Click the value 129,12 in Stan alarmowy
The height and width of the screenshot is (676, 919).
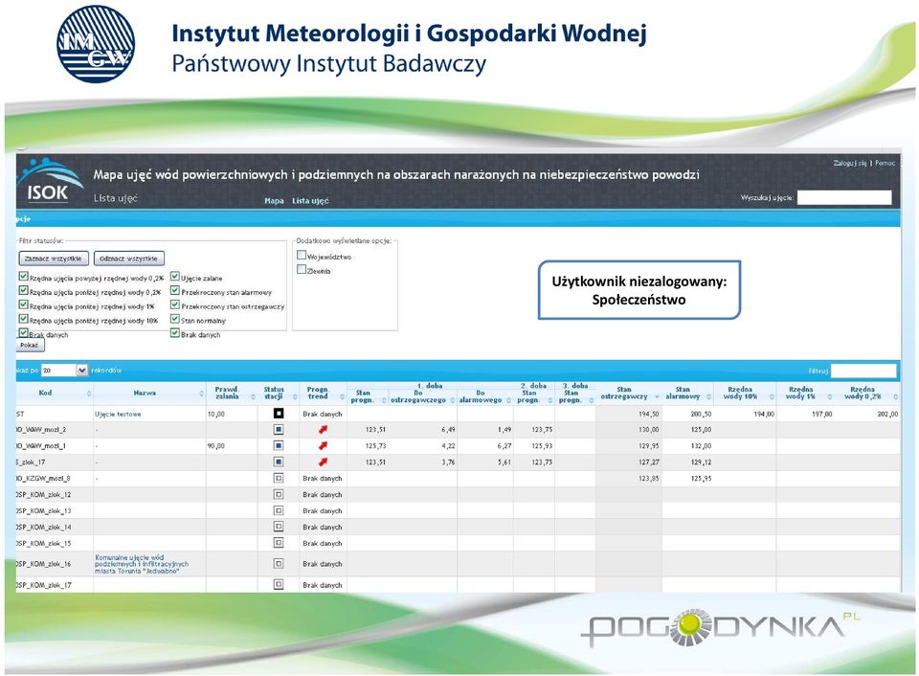tap(701, 462)
